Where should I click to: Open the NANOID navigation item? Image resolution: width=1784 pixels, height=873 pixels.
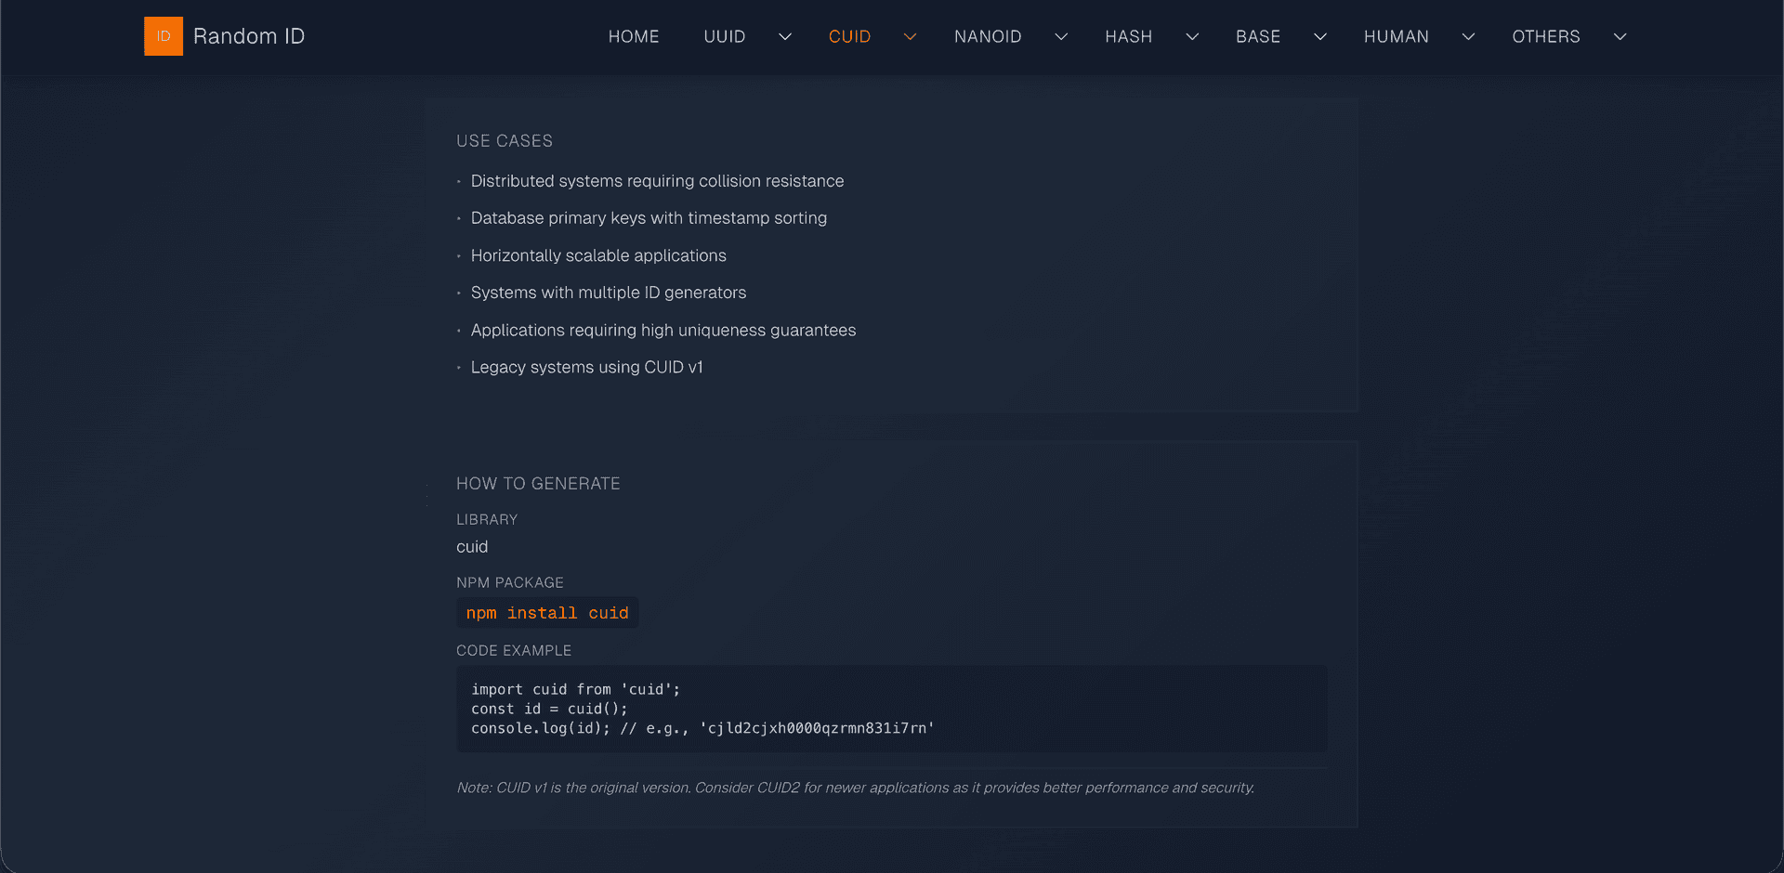[x=988, y=36]
